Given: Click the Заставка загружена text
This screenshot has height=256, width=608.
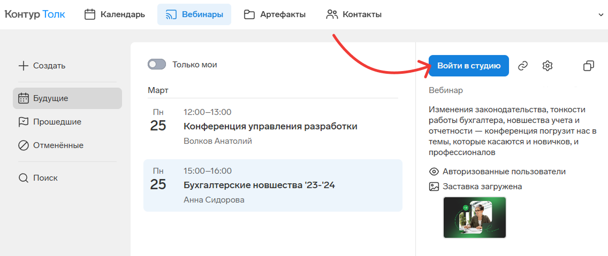Looking at the screenshot, I should click(x=482, y=187).
